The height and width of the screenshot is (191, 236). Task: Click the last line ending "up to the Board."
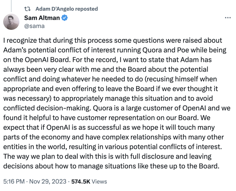click(x=111, y=166)
